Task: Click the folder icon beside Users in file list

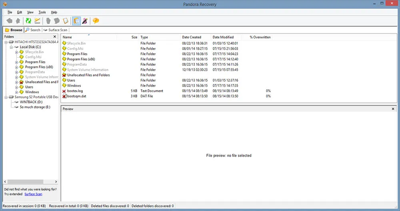Action: pyautogui.click(x=64, y=80)
